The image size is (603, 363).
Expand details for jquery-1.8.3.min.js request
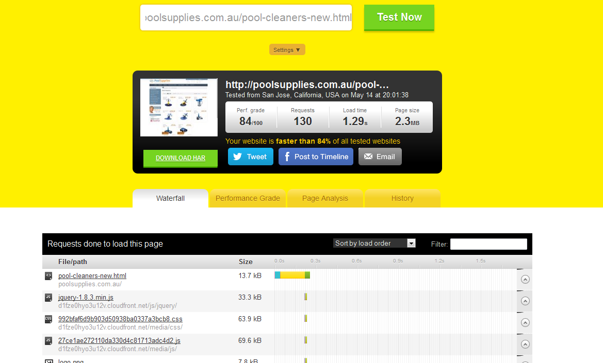click(525, 301)
